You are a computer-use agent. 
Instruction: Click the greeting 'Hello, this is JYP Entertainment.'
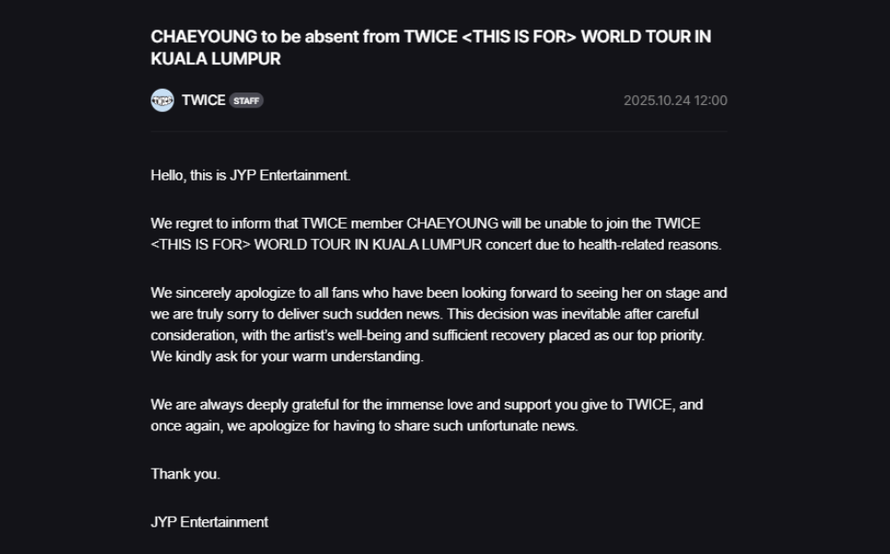(251, 175)
